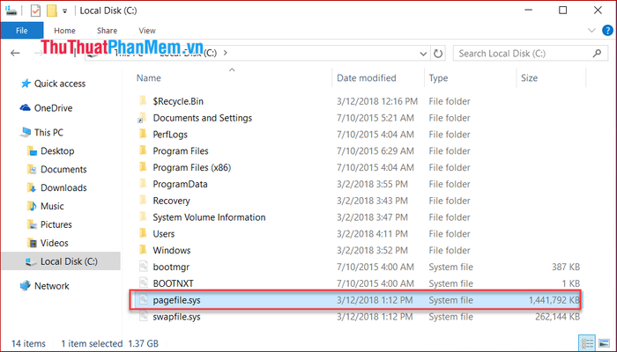The width and height of the screenshot is (617, 352).
Task: Click the search magnifier icon
Action: pos(597,53)
